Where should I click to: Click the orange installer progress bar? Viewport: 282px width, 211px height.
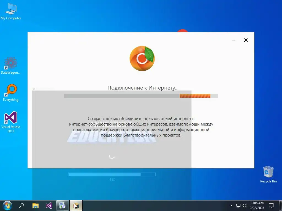[141, 96]
